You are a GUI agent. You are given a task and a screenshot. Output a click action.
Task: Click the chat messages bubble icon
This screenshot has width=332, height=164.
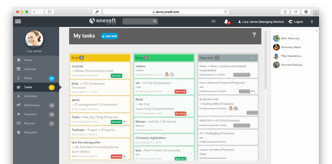[x=213, y=21]
